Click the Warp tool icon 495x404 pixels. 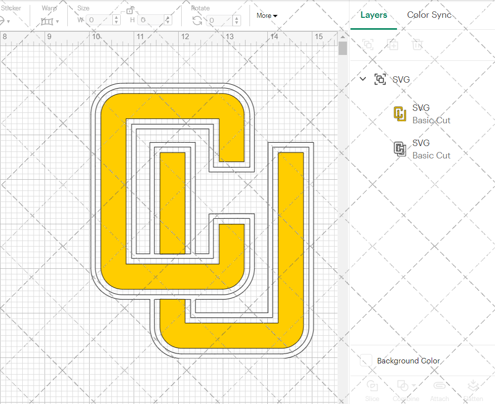coord(47,21)
